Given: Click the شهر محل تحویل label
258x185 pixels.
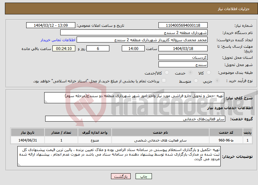Looking at the screenshot, I should [x=239, y=65].
